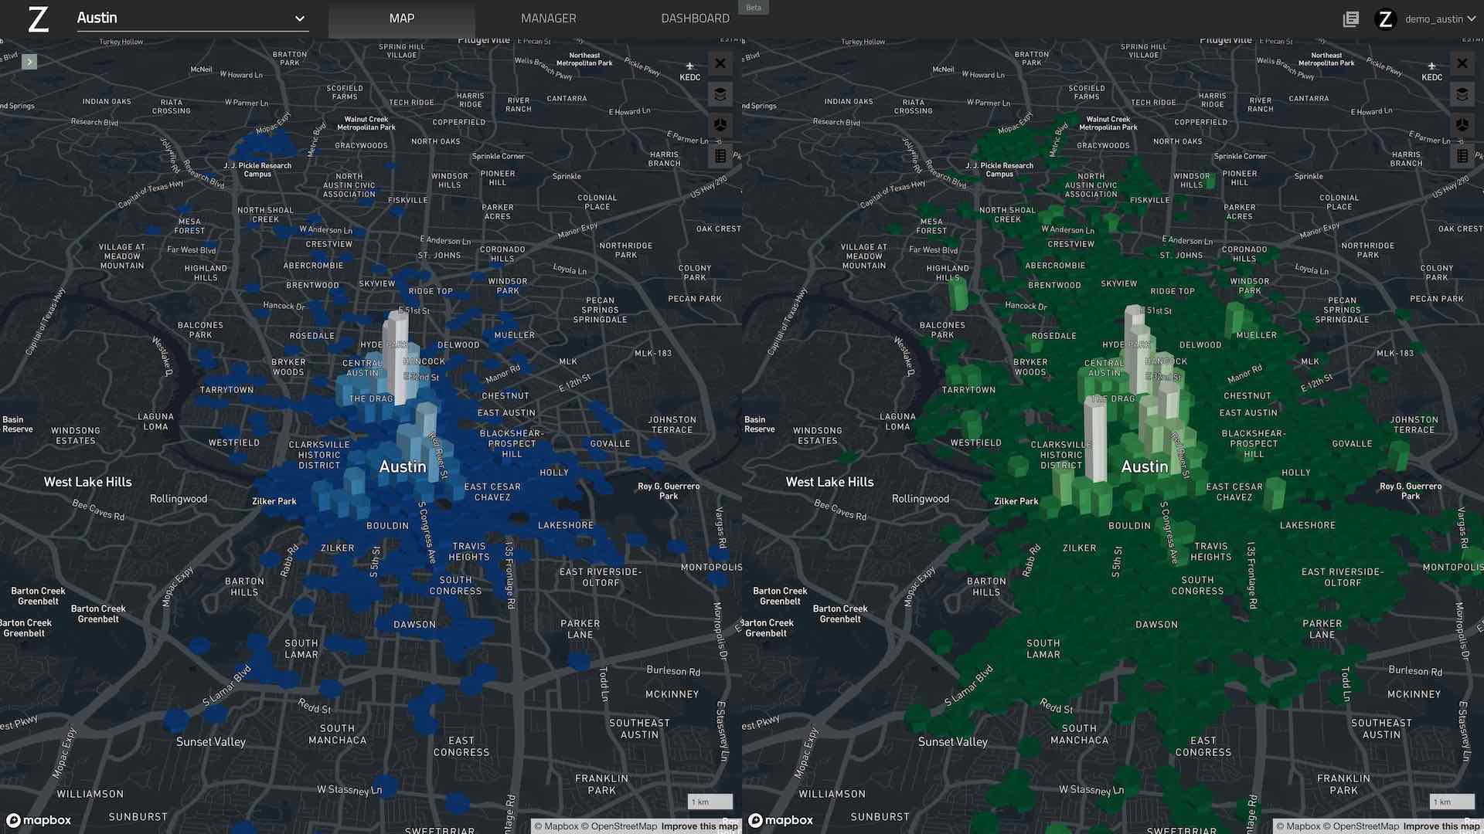Select the MAP tab

pyautogui.click(x=401, y=19)
